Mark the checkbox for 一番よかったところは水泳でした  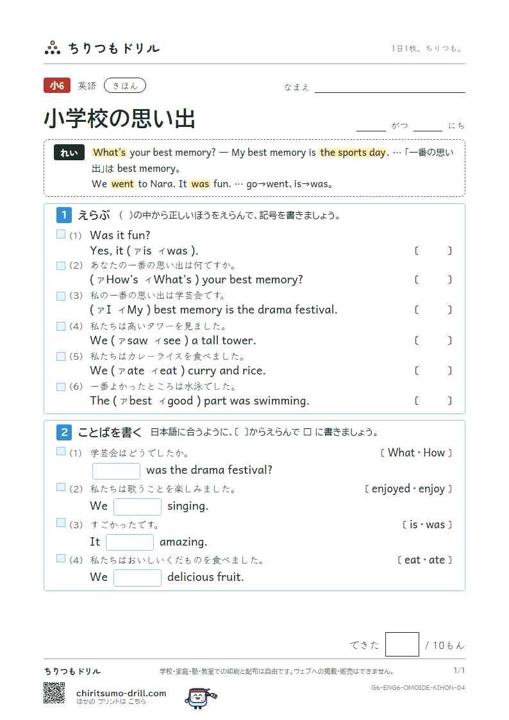[x=61, y=387]
